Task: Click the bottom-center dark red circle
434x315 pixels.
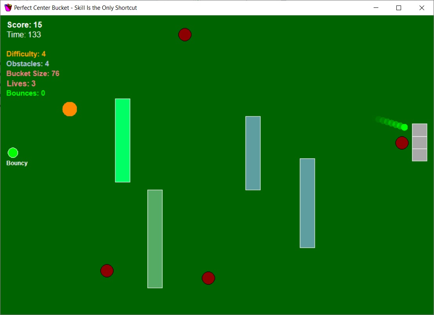Action: (208, 278)
